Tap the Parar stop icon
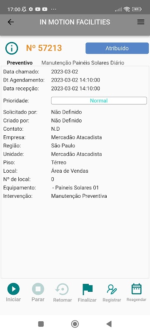 point(38,289)
